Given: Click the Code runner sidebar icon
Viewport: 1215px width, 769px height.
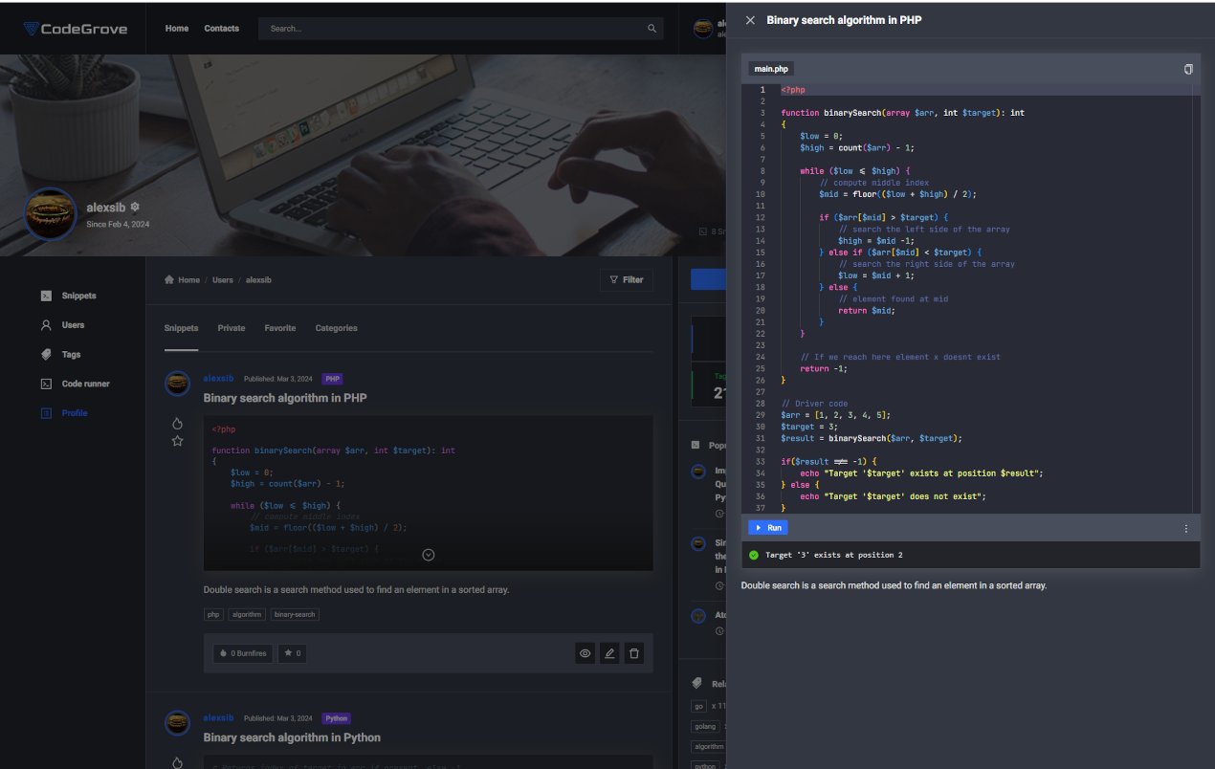Looking at the screenshot, I should 46,384.
